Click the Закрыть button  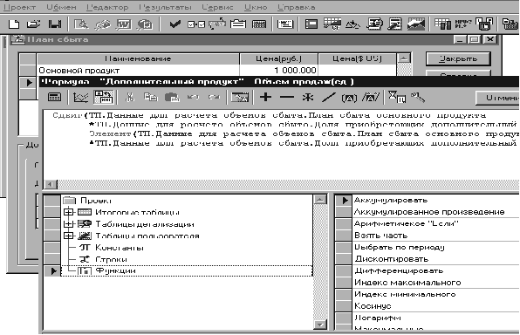[x=458, y=59]
